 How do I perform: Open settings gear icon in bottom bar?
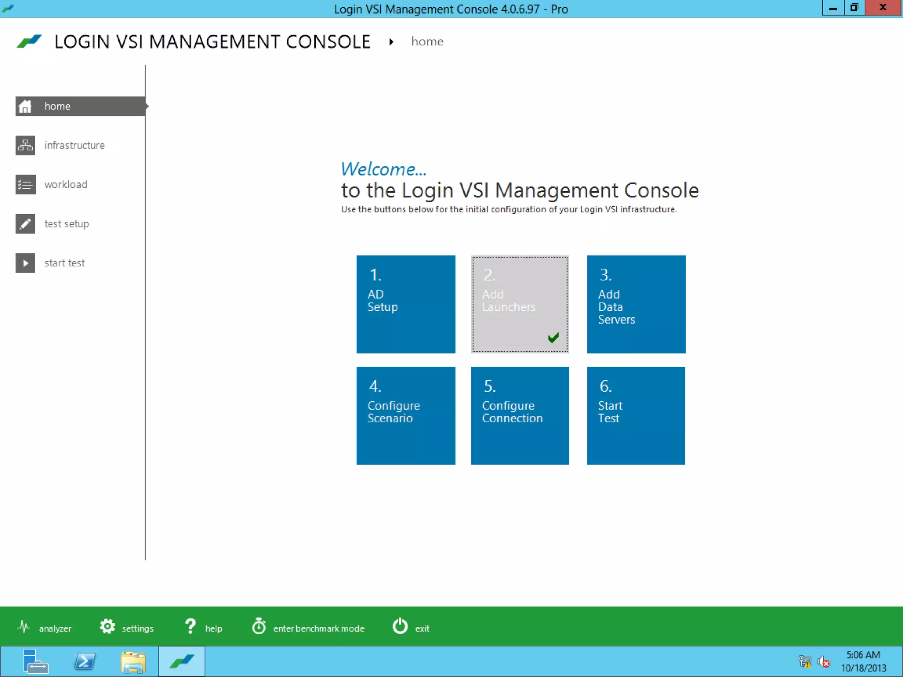point(108,626)
